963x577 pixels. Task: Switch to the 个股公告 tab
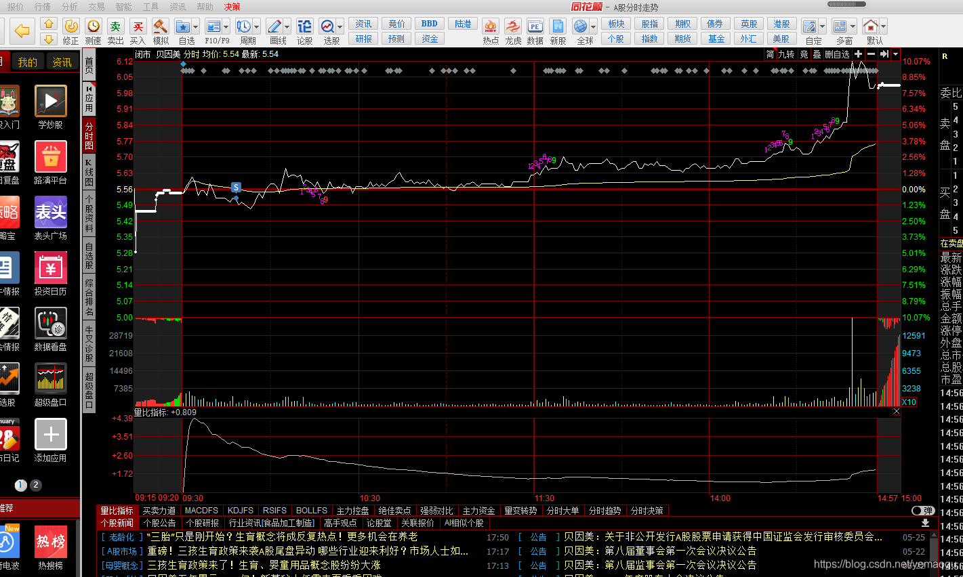pos(159,523)
